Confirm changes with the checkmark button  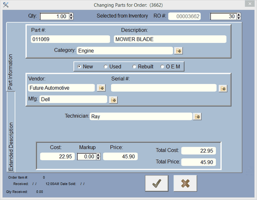pyautogui.click(x=156, y=183)
